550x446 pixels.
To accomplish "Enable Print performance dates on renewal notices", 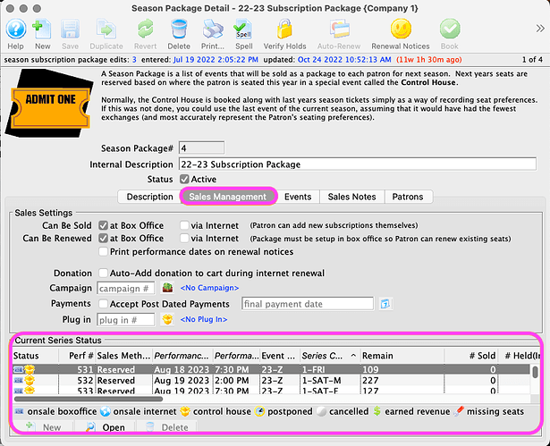I will 103,252.
